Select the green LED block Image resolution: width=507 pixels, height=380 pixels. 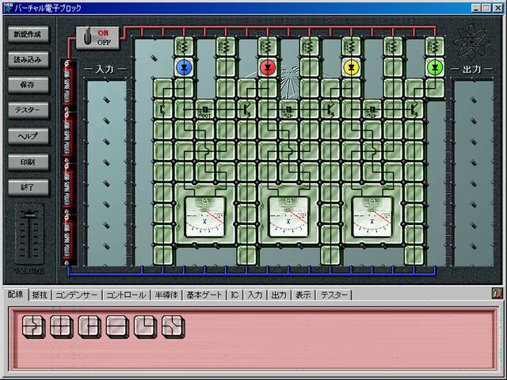coord(434,66)
